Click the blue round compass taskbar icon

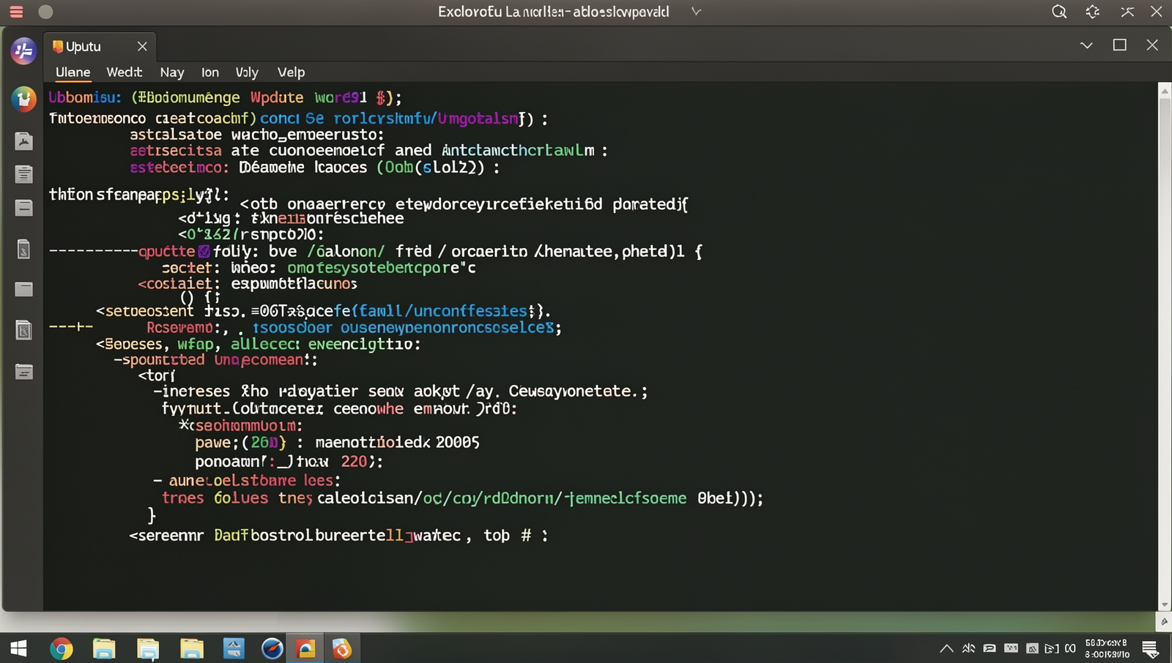[x=272, y=648]
